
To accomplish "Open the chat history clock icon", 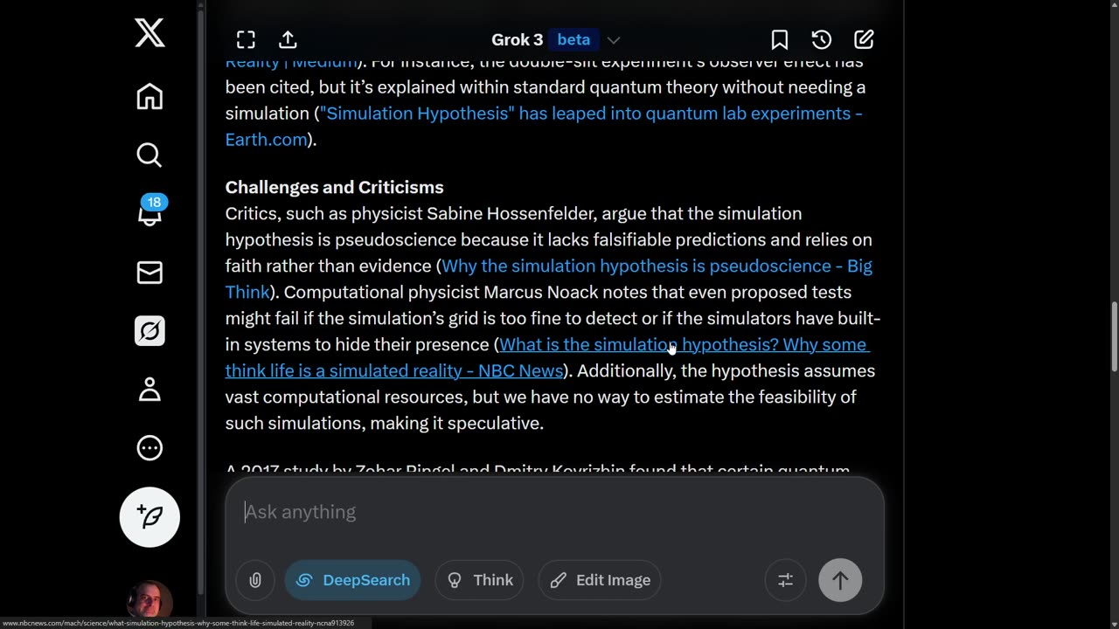I will click(x=821, y=39).
